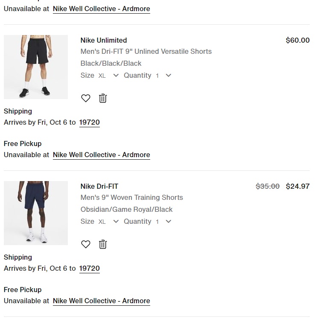
Task: Favorite the Nike Dri-FIT shorts with the heart icon
Action: click(x=86, y=244)
